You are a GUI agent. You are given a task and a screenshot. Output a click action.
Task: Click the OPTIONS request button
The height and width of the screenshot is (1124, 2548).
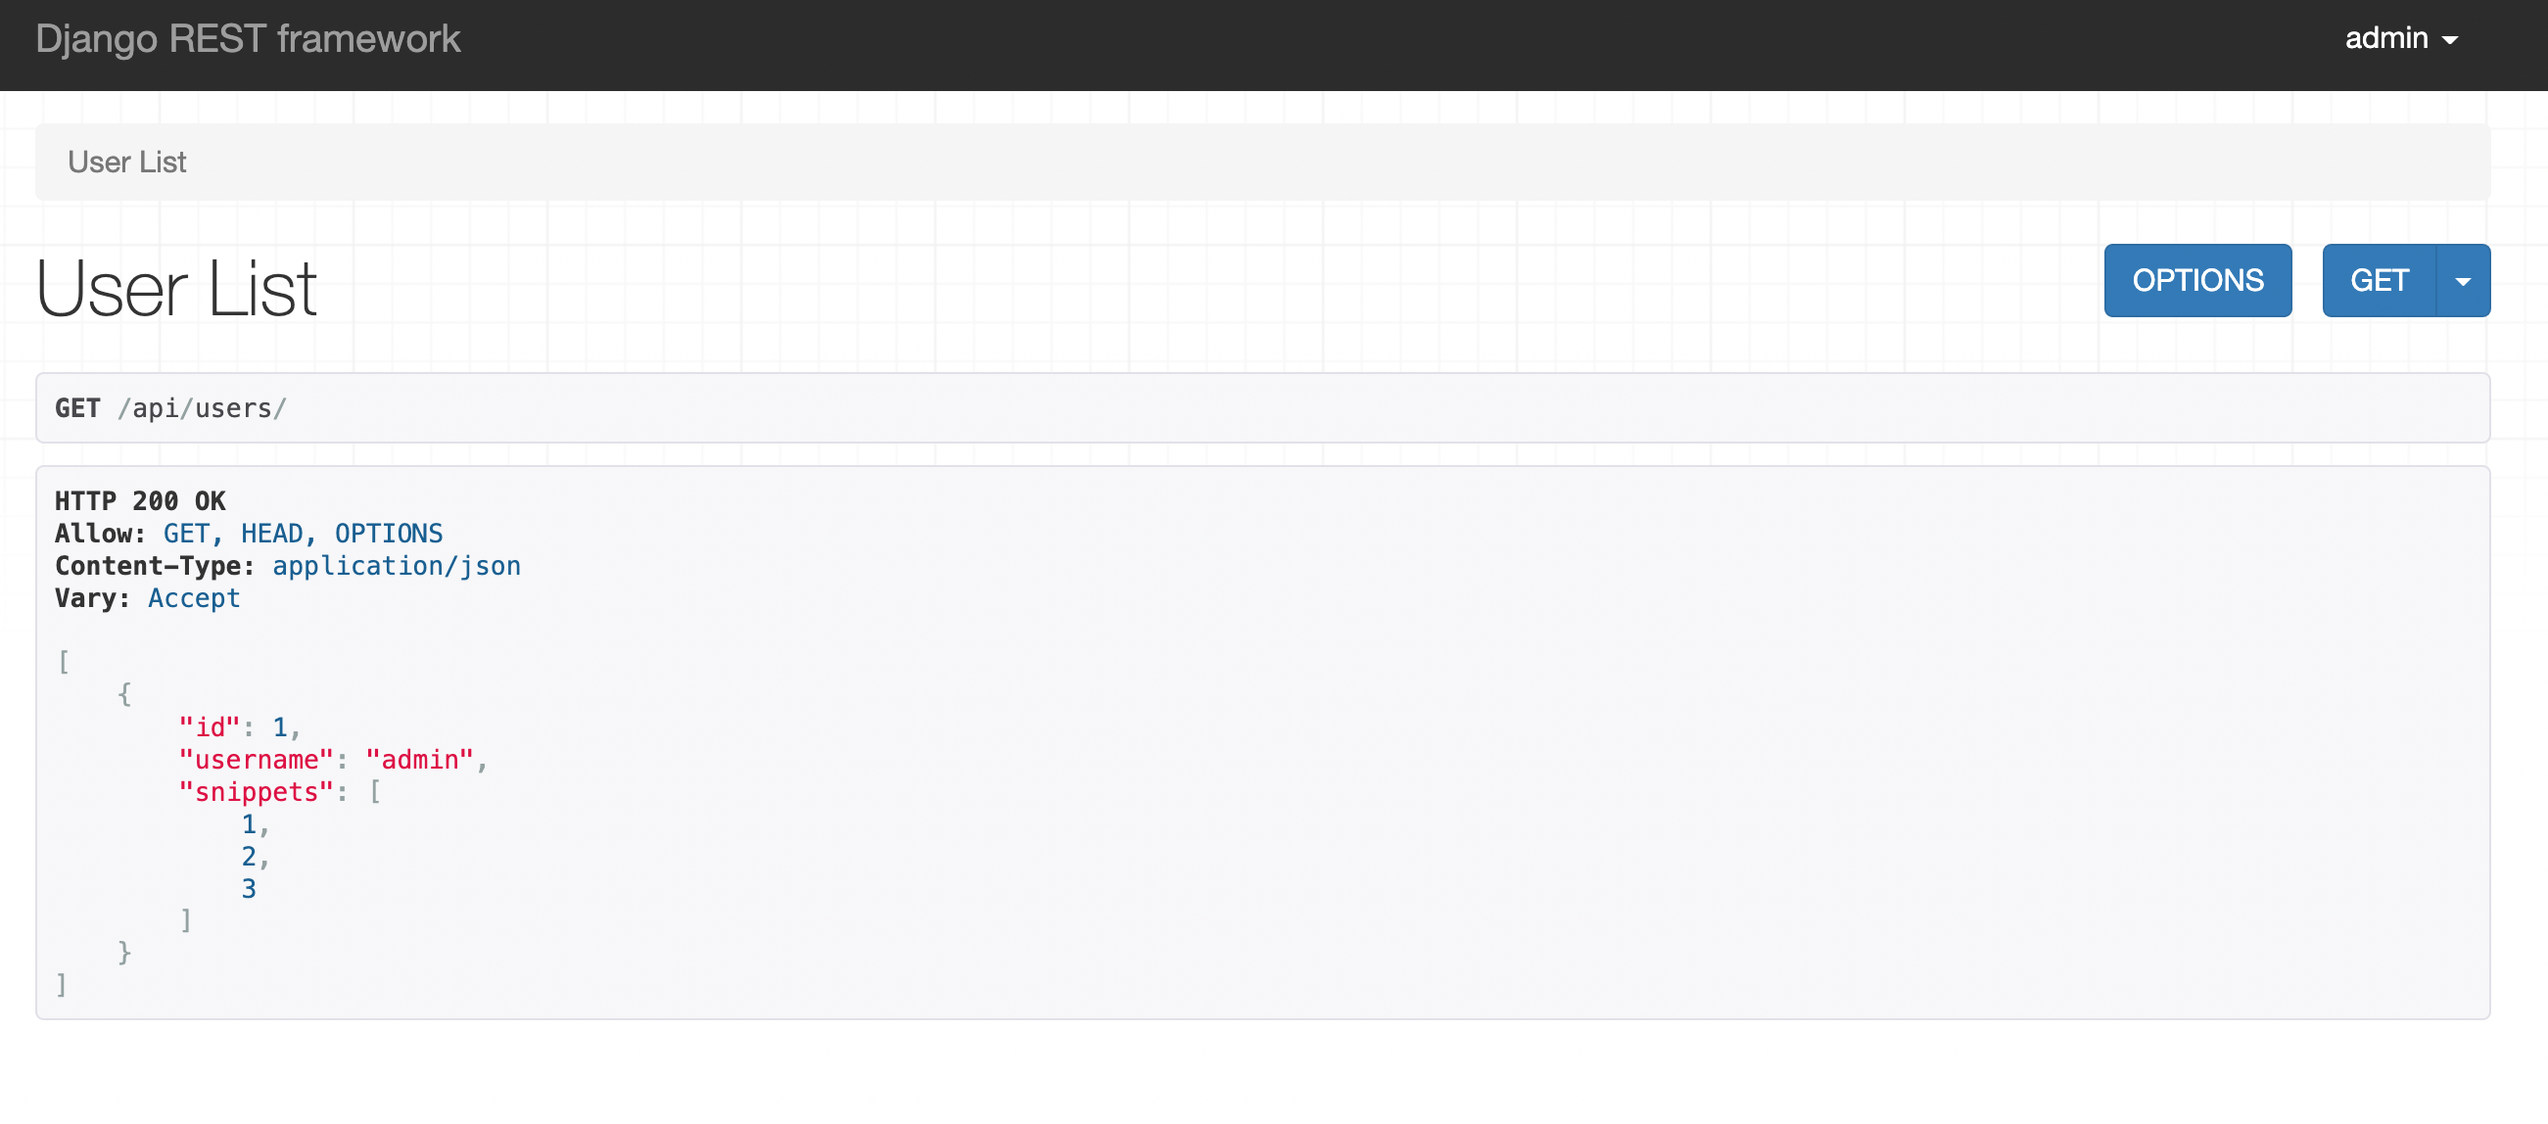point(2196,281)
